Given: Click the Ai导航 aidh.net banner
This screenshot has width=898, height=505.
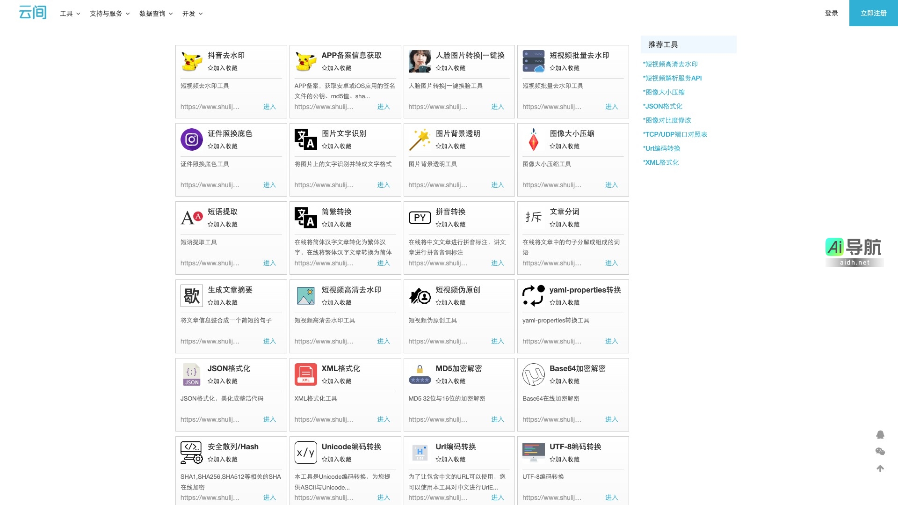Looking at the screenshot, I should click(854, 252).
